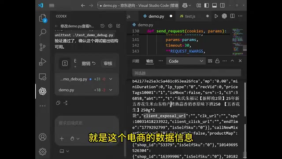
Task: Click the CODEX panel title
Action: 61,16
